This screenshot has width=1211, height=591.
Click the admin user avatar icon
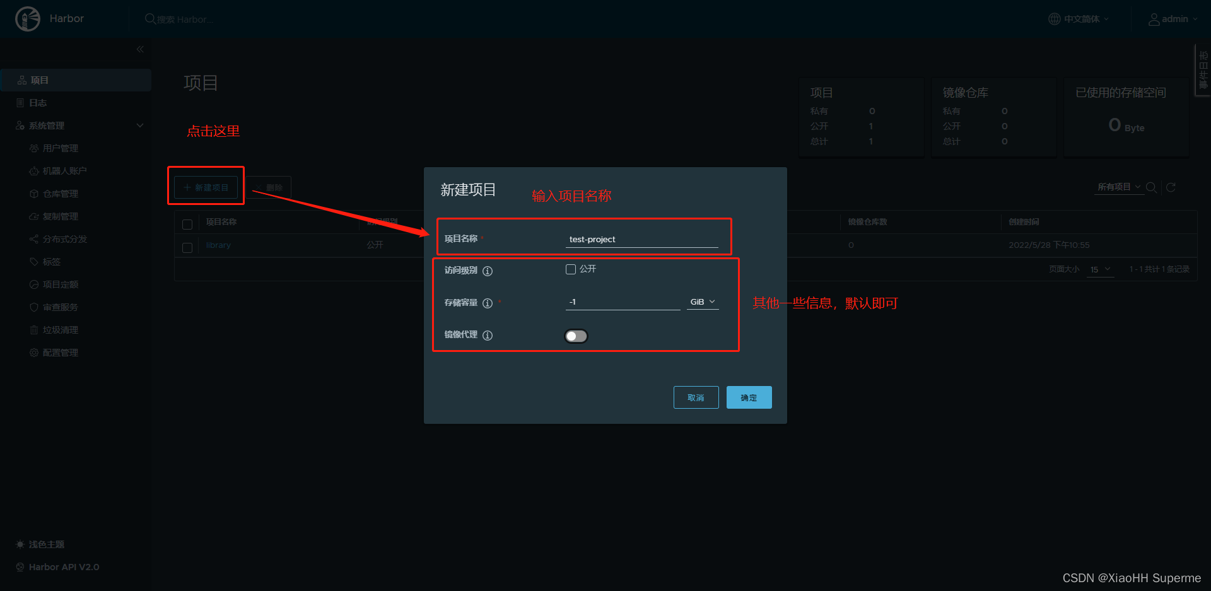(x=1154, y=20)
